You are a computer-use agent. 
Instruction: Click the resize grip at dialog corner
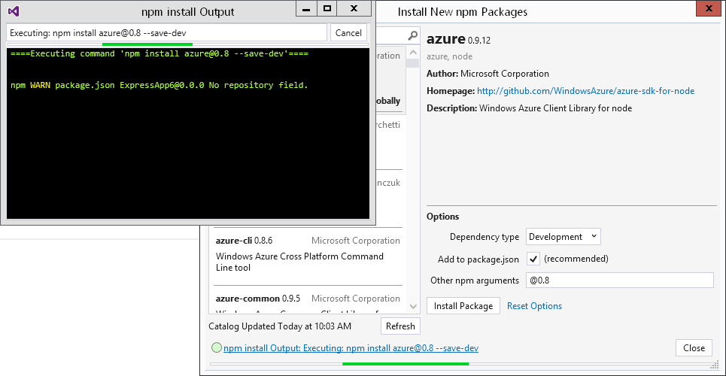pos(715,365)
